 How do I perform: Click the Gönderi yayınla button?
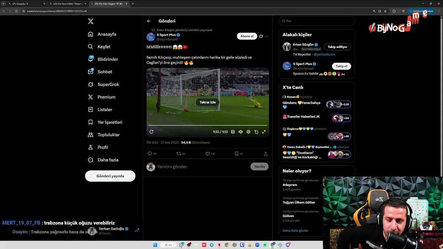point(110,176)
